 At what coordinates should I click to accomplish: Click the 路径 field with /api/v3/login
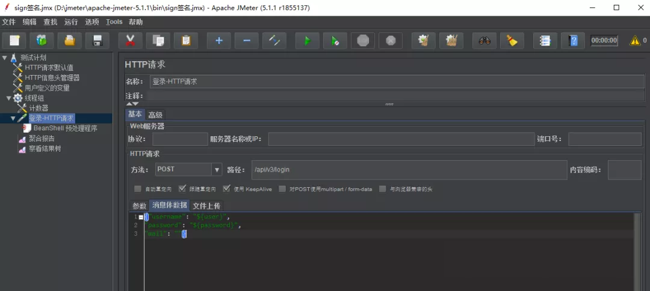tap(409, 170)
